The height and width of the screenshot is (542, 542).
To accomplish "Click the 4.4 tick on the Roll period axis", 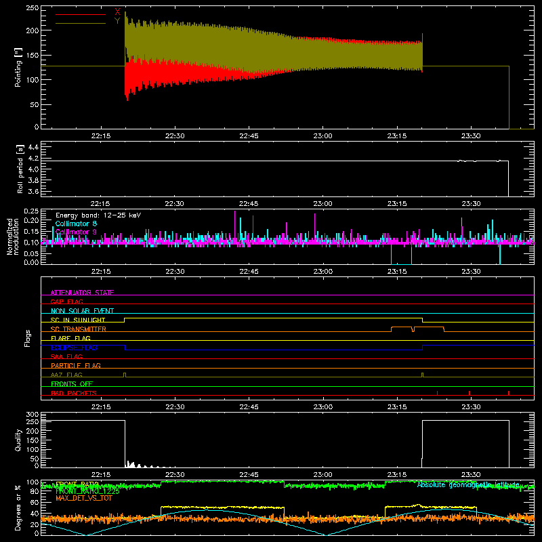I will pos(33,147).
